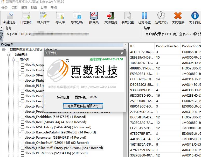The height and width of the screenshot is (157, 201).
Task: Open the 帮助 menu
Action: 54,8
